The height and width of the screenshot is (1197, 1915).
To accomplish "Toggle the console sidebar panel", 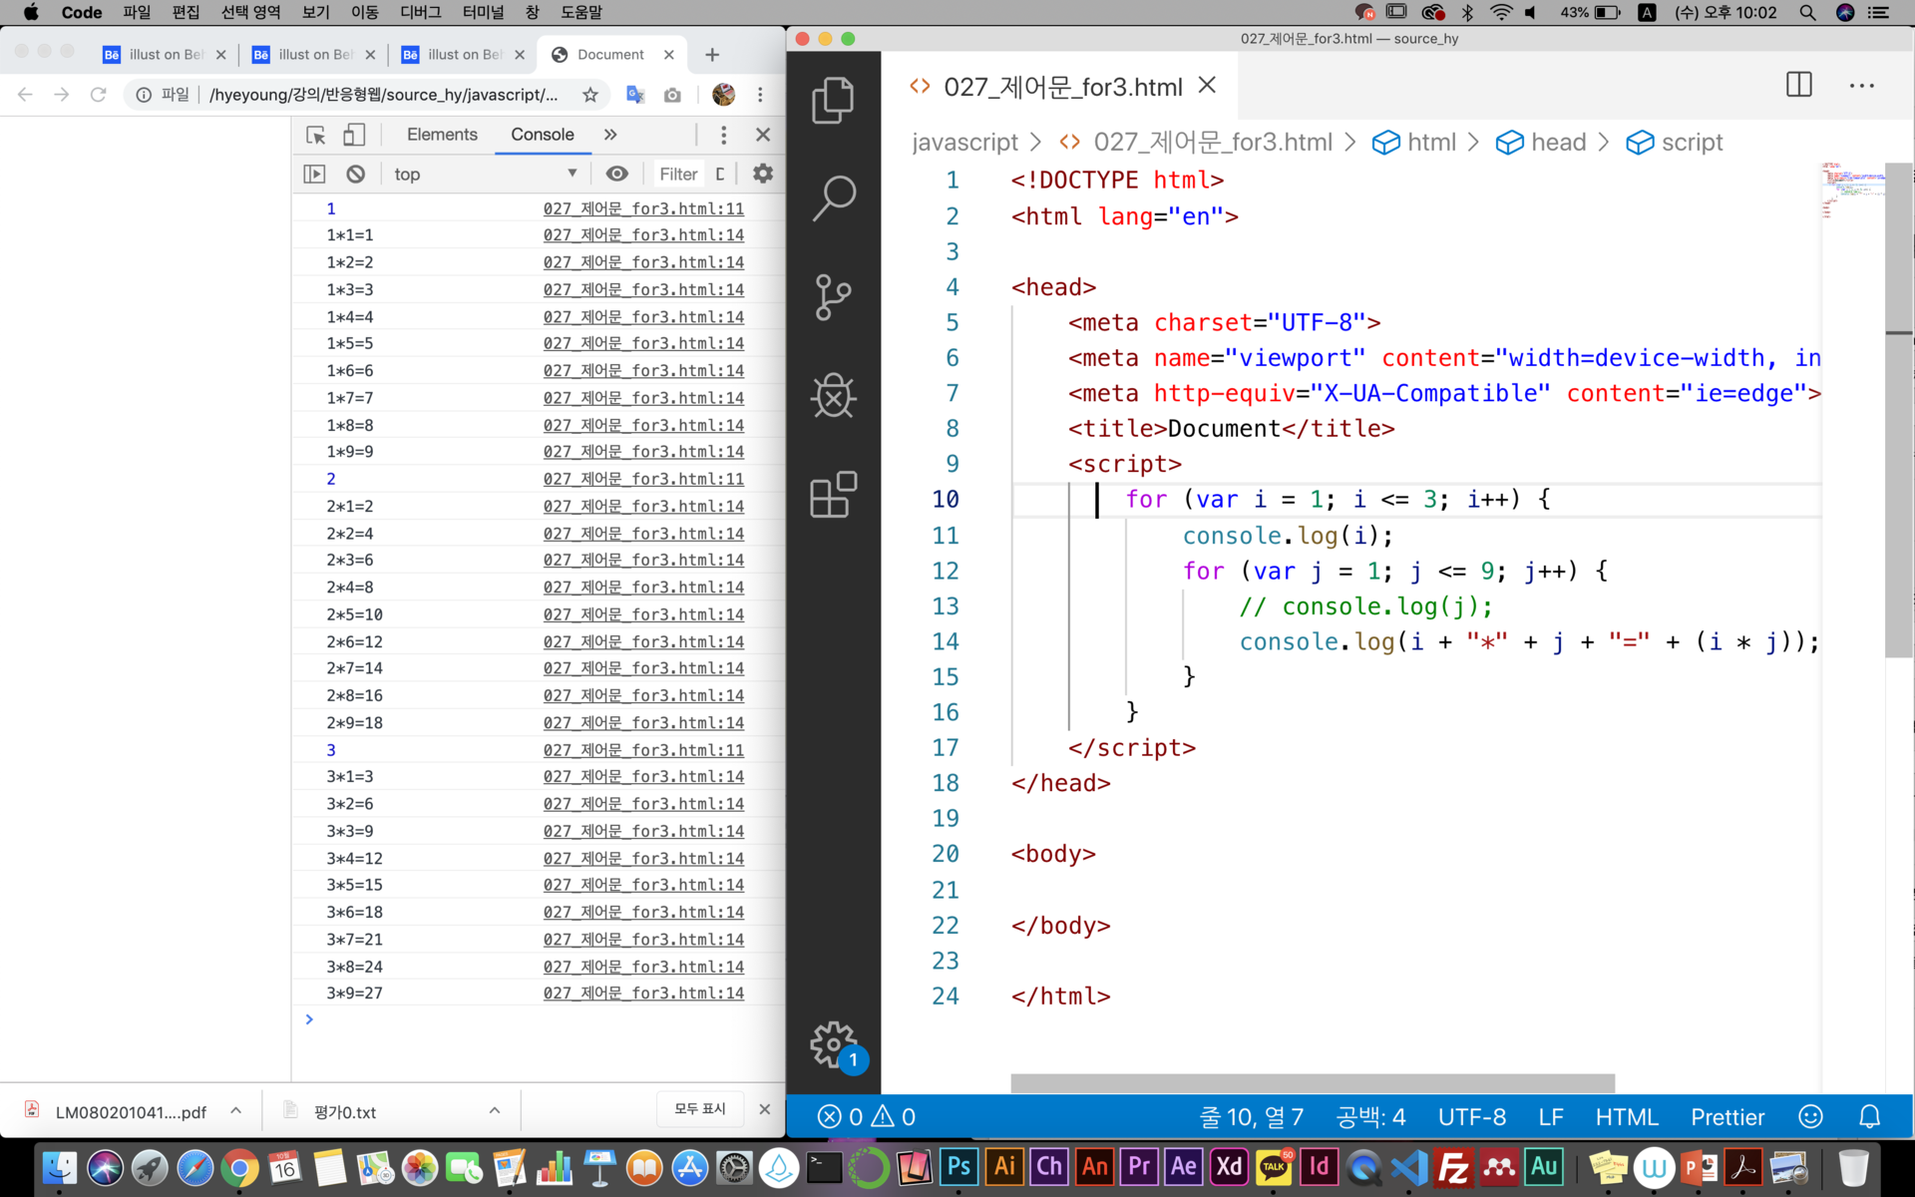I will coord(314,174).
